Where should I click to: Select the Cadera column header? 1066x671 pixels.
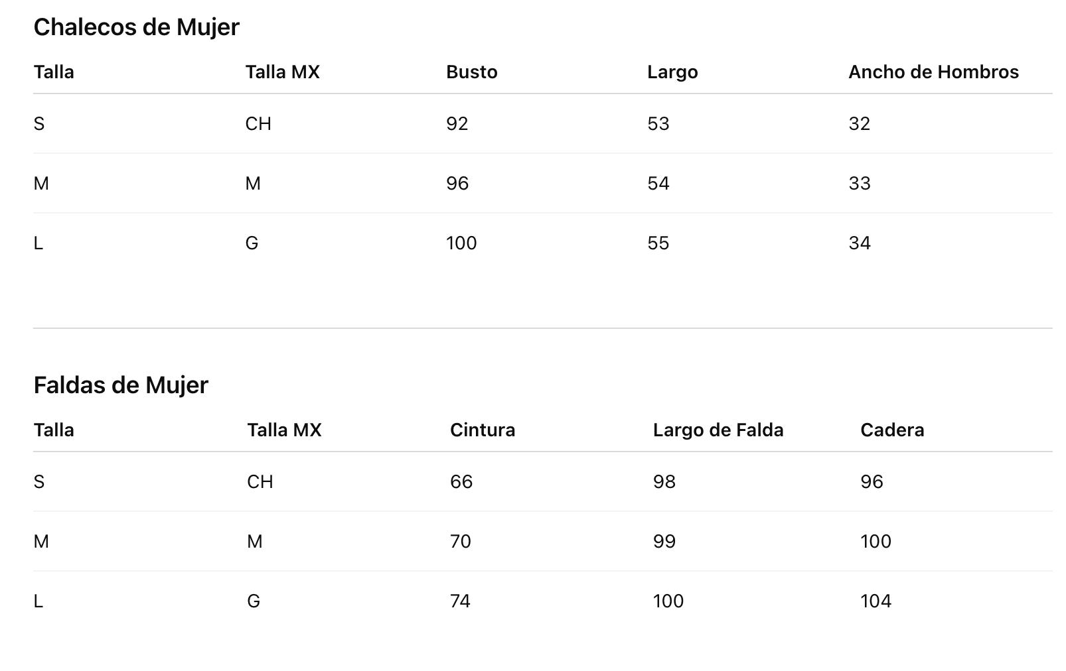892,430
